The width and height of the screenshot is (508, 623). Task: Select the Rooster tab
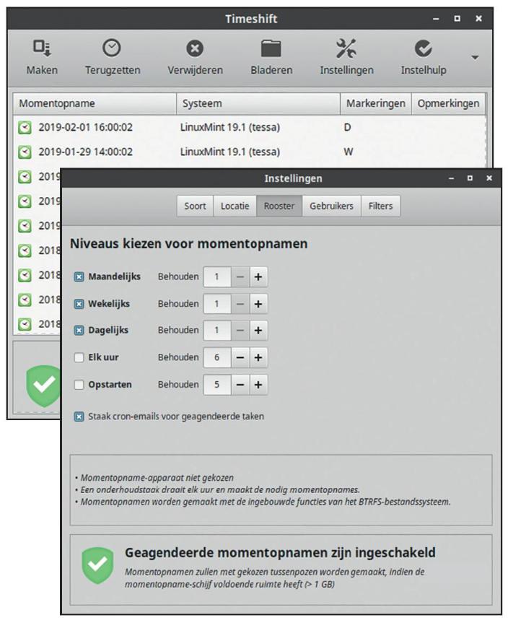pos(279,206)
